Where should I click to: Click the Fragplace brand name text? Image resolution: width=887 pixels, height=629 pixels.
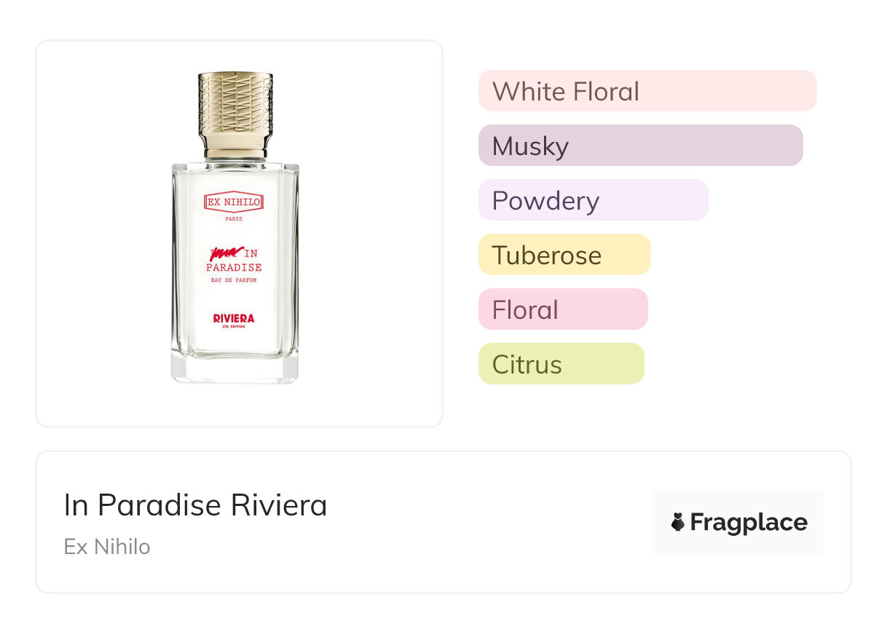(749, 523)
